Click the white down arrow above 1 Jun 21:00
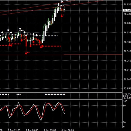 click(8, 30)
